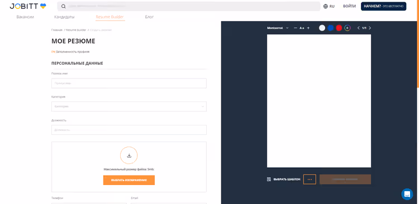
Task: Go to Главная breadcrumb link
Action: point(56,30)
